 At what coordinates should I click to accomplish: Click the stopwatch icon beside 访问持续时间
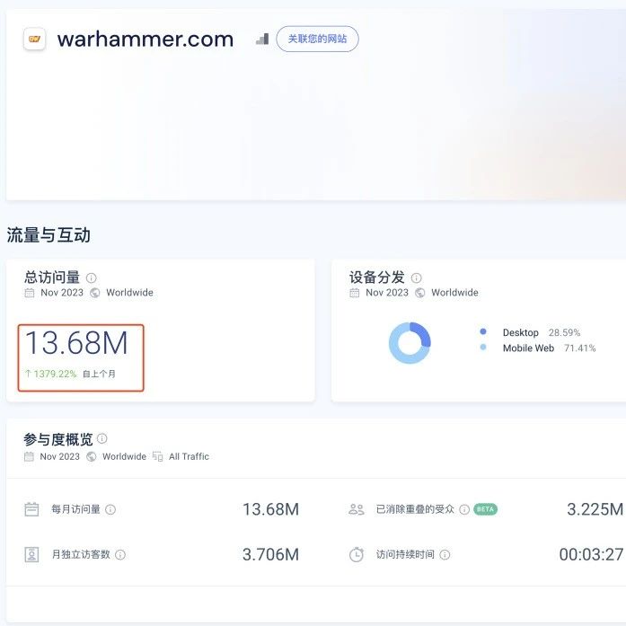pos(357,554)
